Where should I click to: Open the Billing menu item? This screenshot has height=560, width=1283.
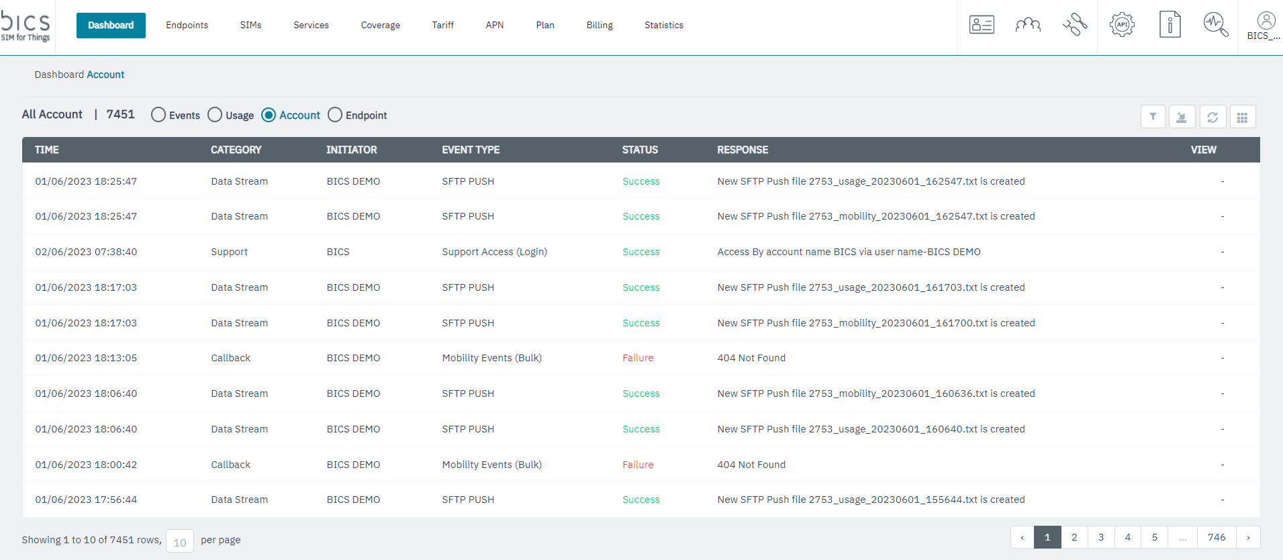click(599, 26)
